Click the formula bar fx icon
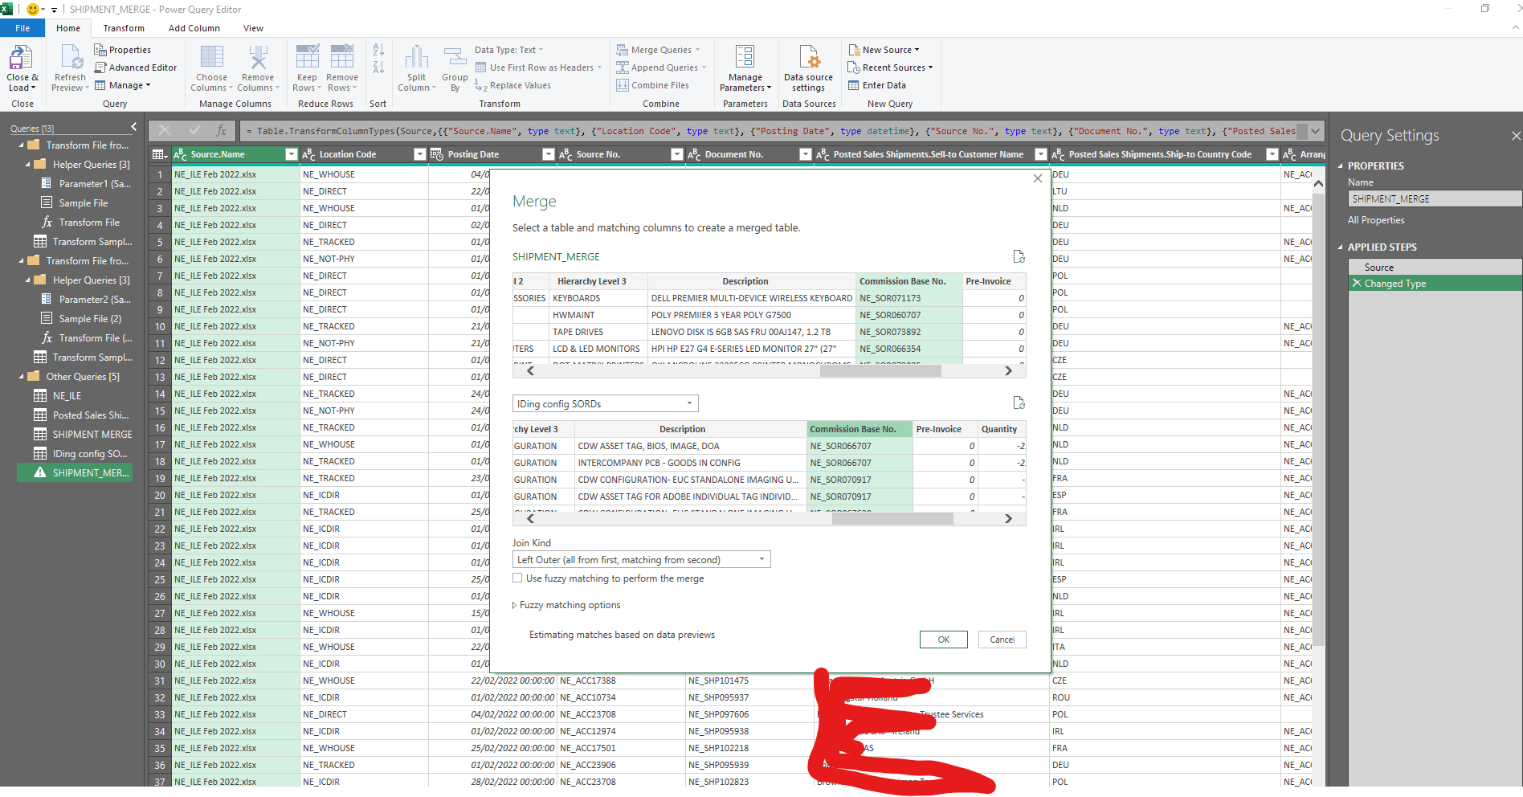This screenshot has height=797, width=1523. 221,130
